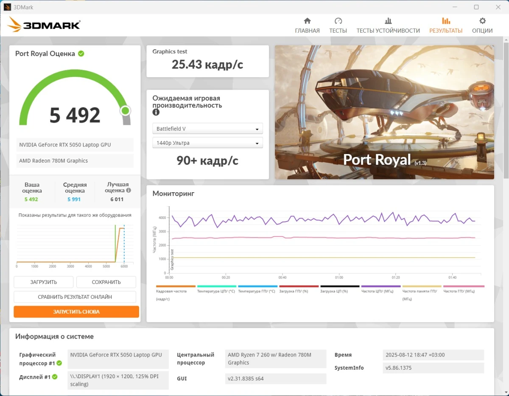The image size is (509, 396).
Task: Click time value 2025-08-12 18:47 +03:00
Action: point(433,355)
